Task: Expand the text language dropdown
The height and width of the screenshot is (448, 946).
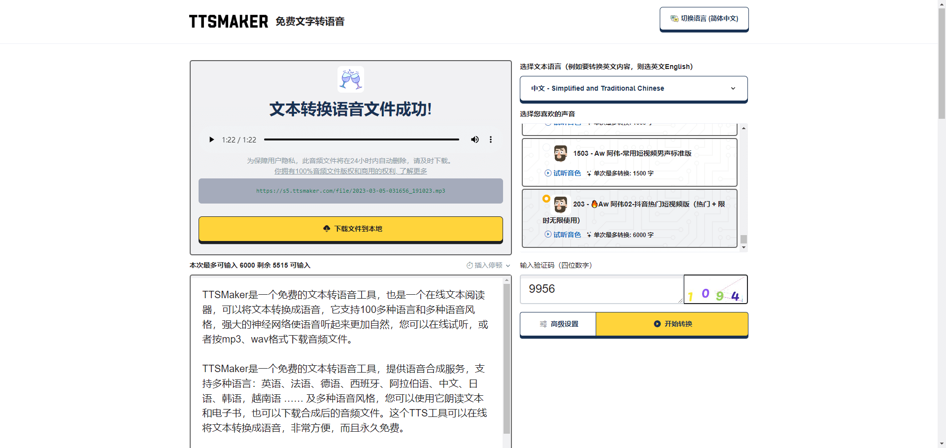Action: click(x=634, y=88)
